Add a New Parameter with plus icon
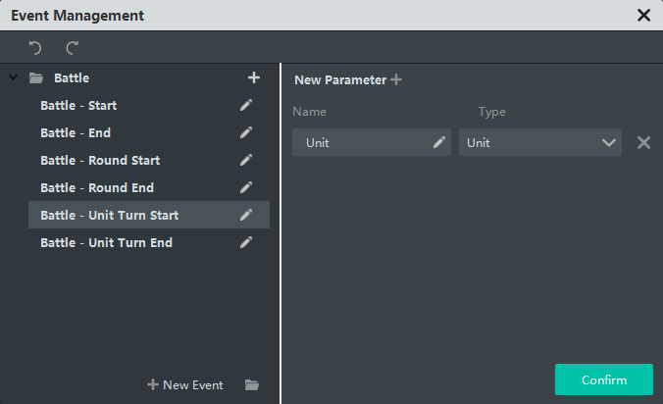 tap(396, 80)
